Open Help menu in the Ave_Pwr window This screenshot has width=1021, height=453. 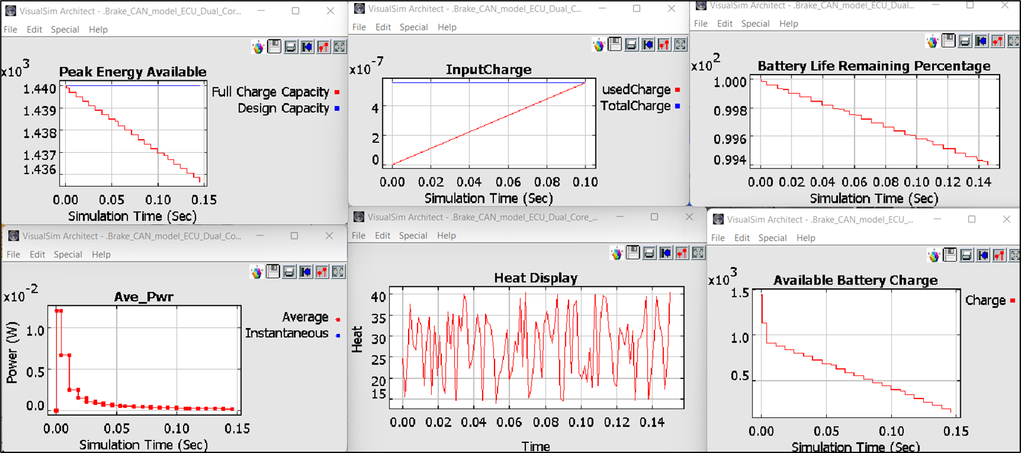click(x=101, y=254)
